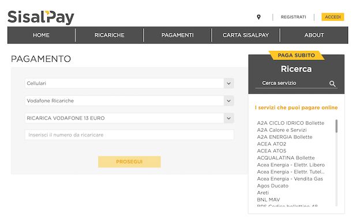Click the ACCEDI button
The width and height of the screenshot is (352, 220).
pyautogui.click(x=333, y=17)
